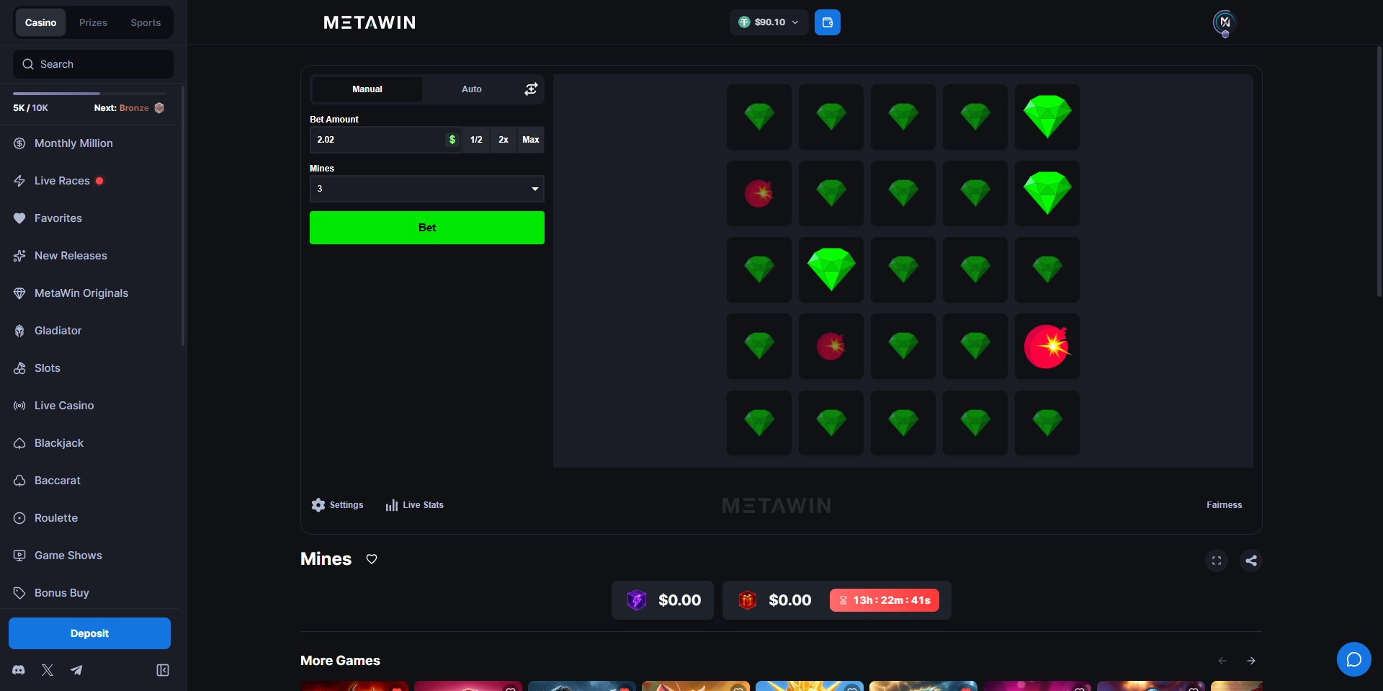
Task: Open the live chat support bubble
Action: tap(1353, 659)
